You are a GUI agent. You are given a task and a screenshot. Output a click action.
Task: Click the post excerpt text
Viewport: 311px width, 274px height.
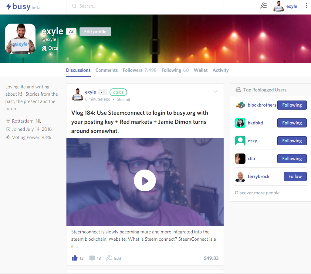point(144,239)
